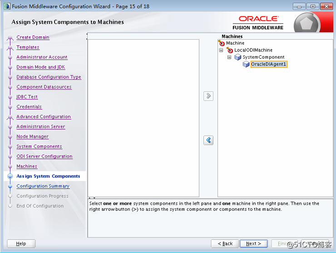Open the Credentials step
This screenshot has width=336, height=253.
point(29,107)
